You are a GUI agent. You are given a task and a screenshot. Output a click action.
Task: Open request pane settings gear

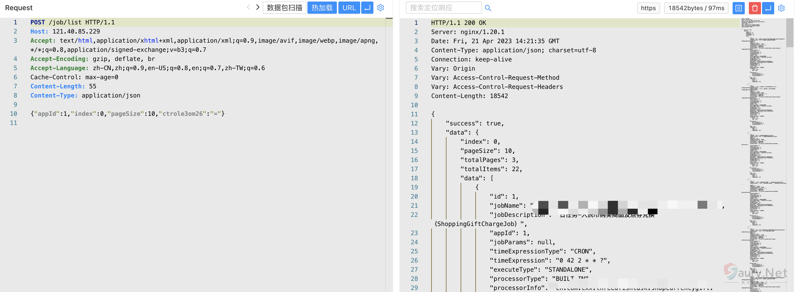coord(381,8)
